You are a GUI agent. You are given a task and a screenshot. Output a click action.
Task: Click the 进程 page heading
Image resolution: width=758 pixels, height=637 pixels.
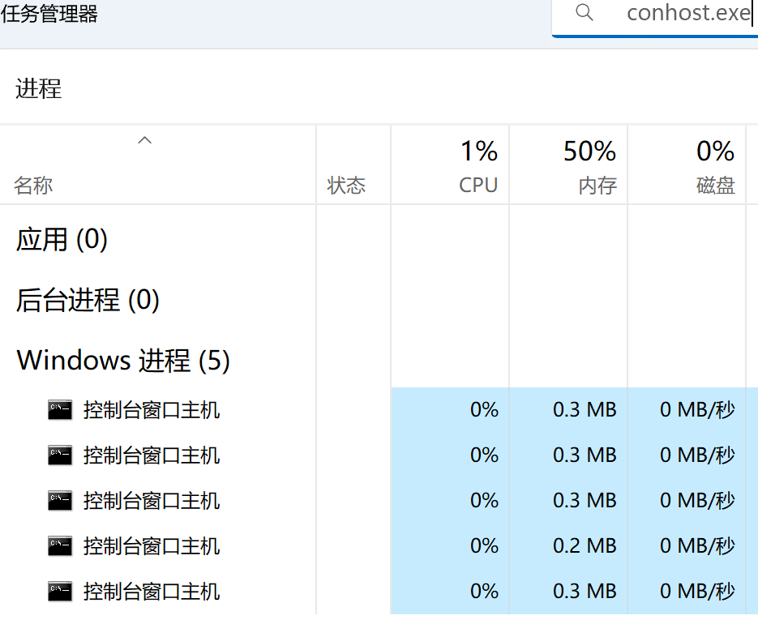point(39,89)
